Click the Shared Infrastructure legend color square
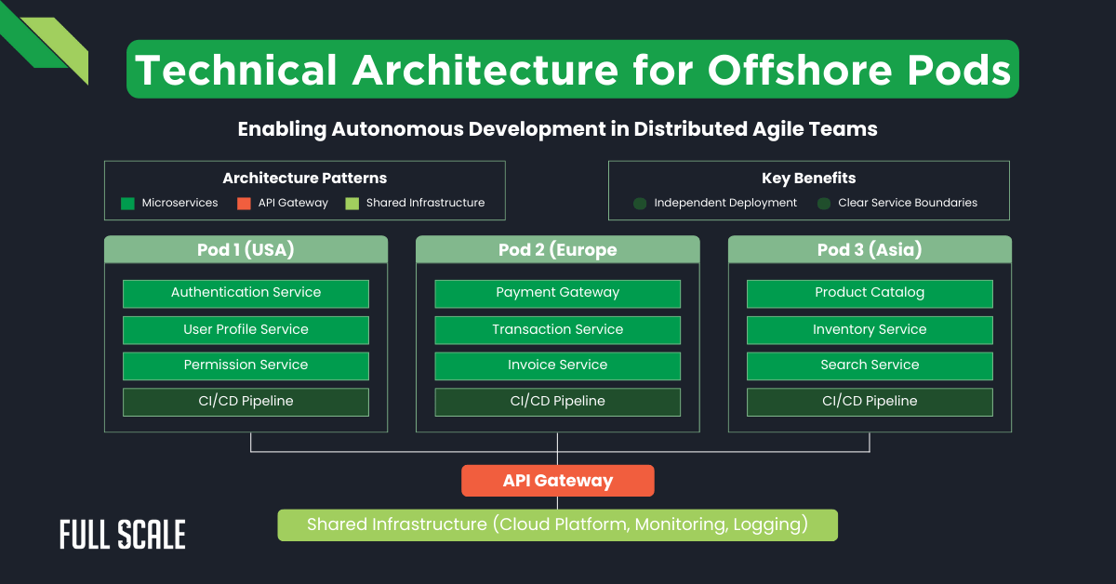Screen dimensions: 1116x584 (352, 203)
